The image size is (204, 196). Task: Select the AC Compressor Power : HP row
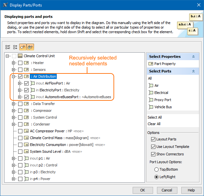pos(57,131)
